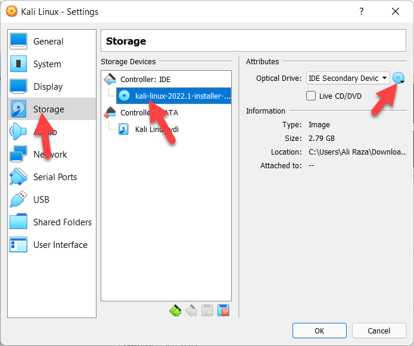Image resolution: width=414 pixels, height=346 pixels.
Task: Click the remove controller icon
Action: pyautogui.click(x=191, y=310)
